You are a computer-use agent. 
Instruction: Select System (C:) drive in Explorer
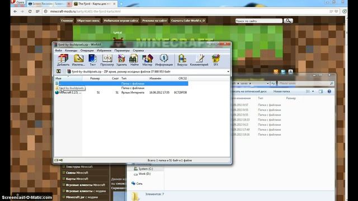(x=143, y=169)
